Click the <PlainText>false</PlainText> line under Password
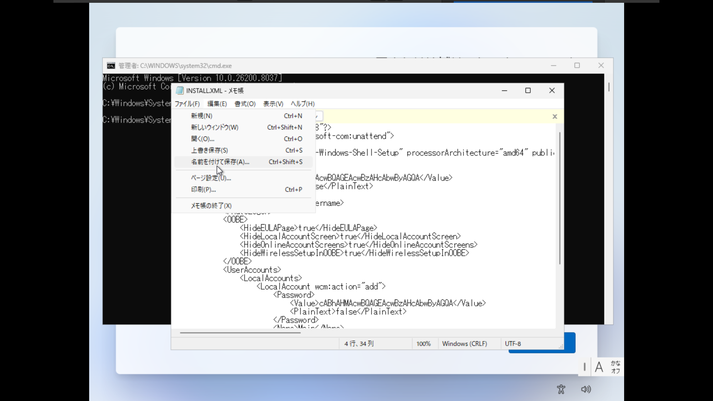This screenshot has height=401, width=713. click(348, 312)
